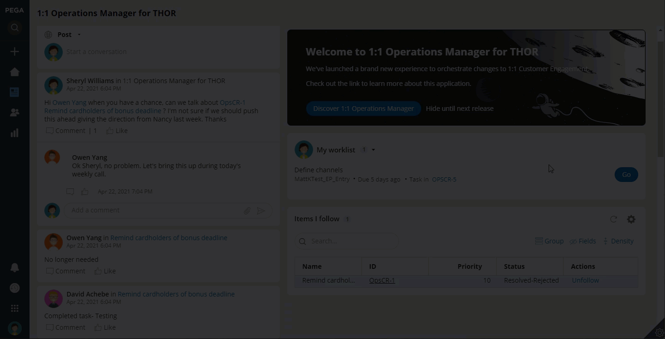Open notifications bell in sidebar

point(15,268)
